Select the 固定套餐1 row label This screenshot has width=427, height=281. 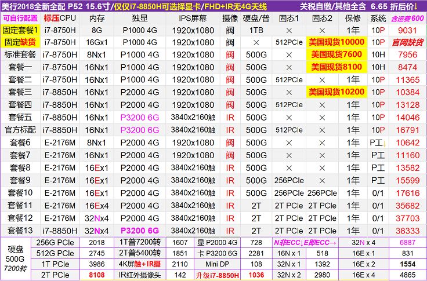click(x=21, y=30)
